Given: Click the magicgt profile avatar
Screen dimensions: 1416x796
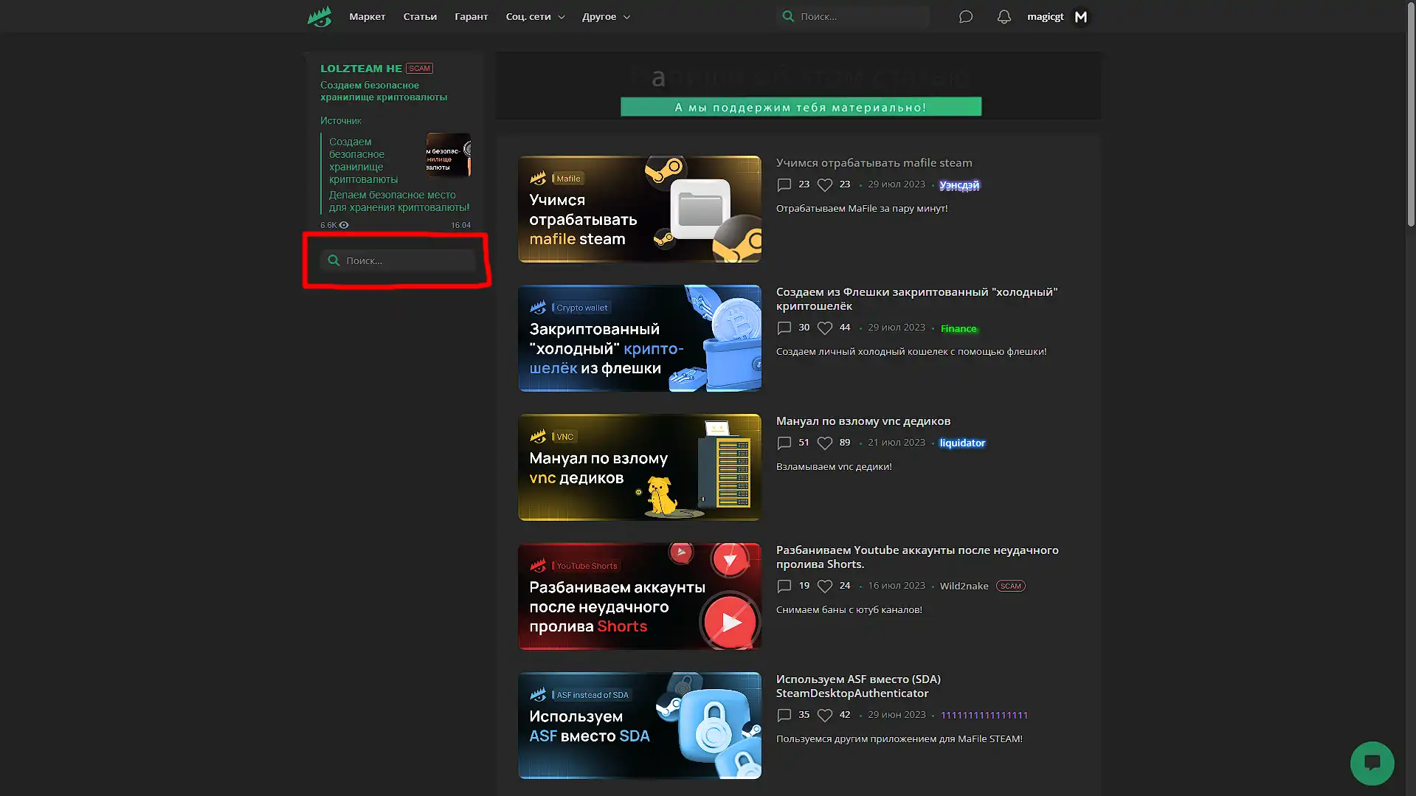Looking at the screenshot, I should (x=1081, y=16).
